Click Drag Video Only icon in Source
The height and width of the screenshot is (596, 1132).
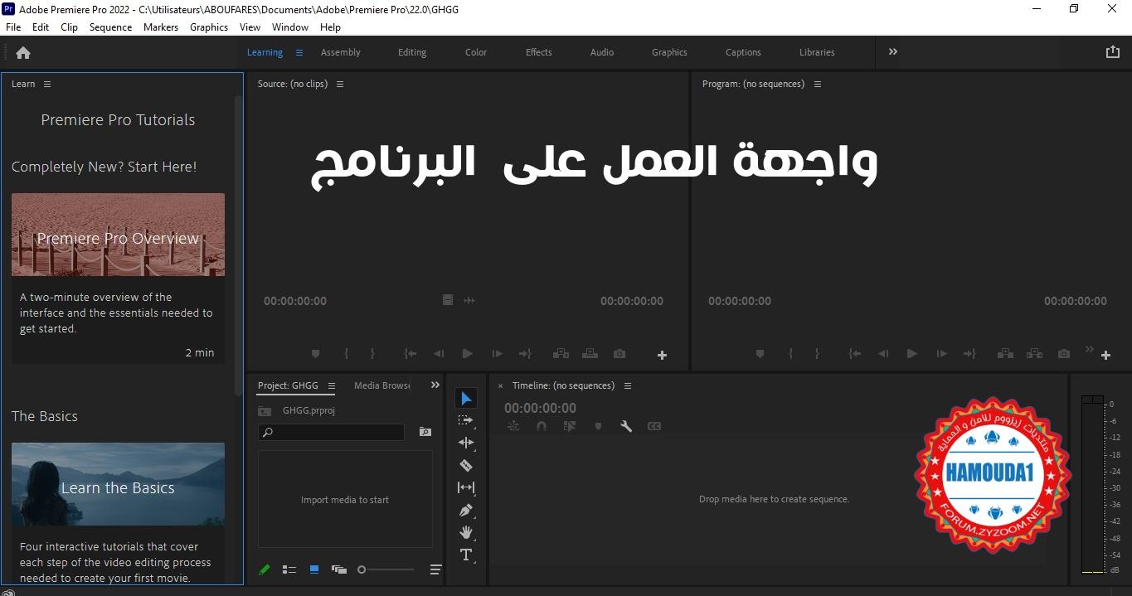pyautogui.click(x=448, y=300)
